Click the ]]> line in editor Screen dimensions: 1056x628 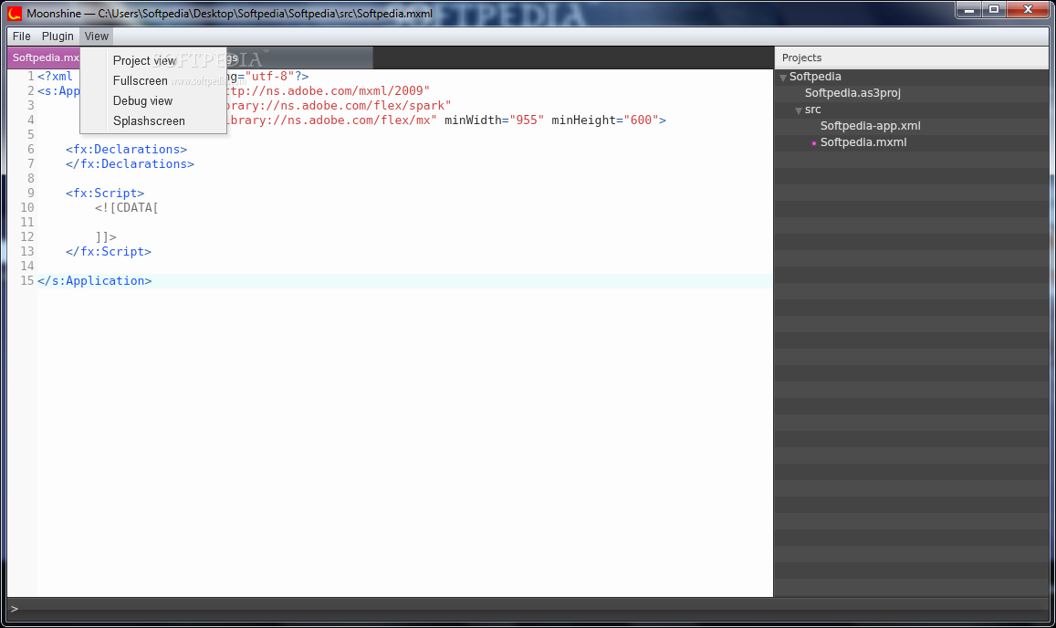pyautogui.click(x=106, y=237)
